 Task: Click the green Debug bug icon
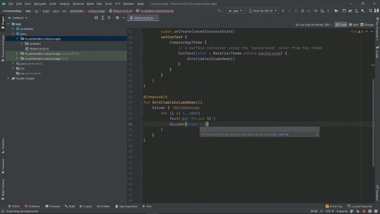[302, 11]
